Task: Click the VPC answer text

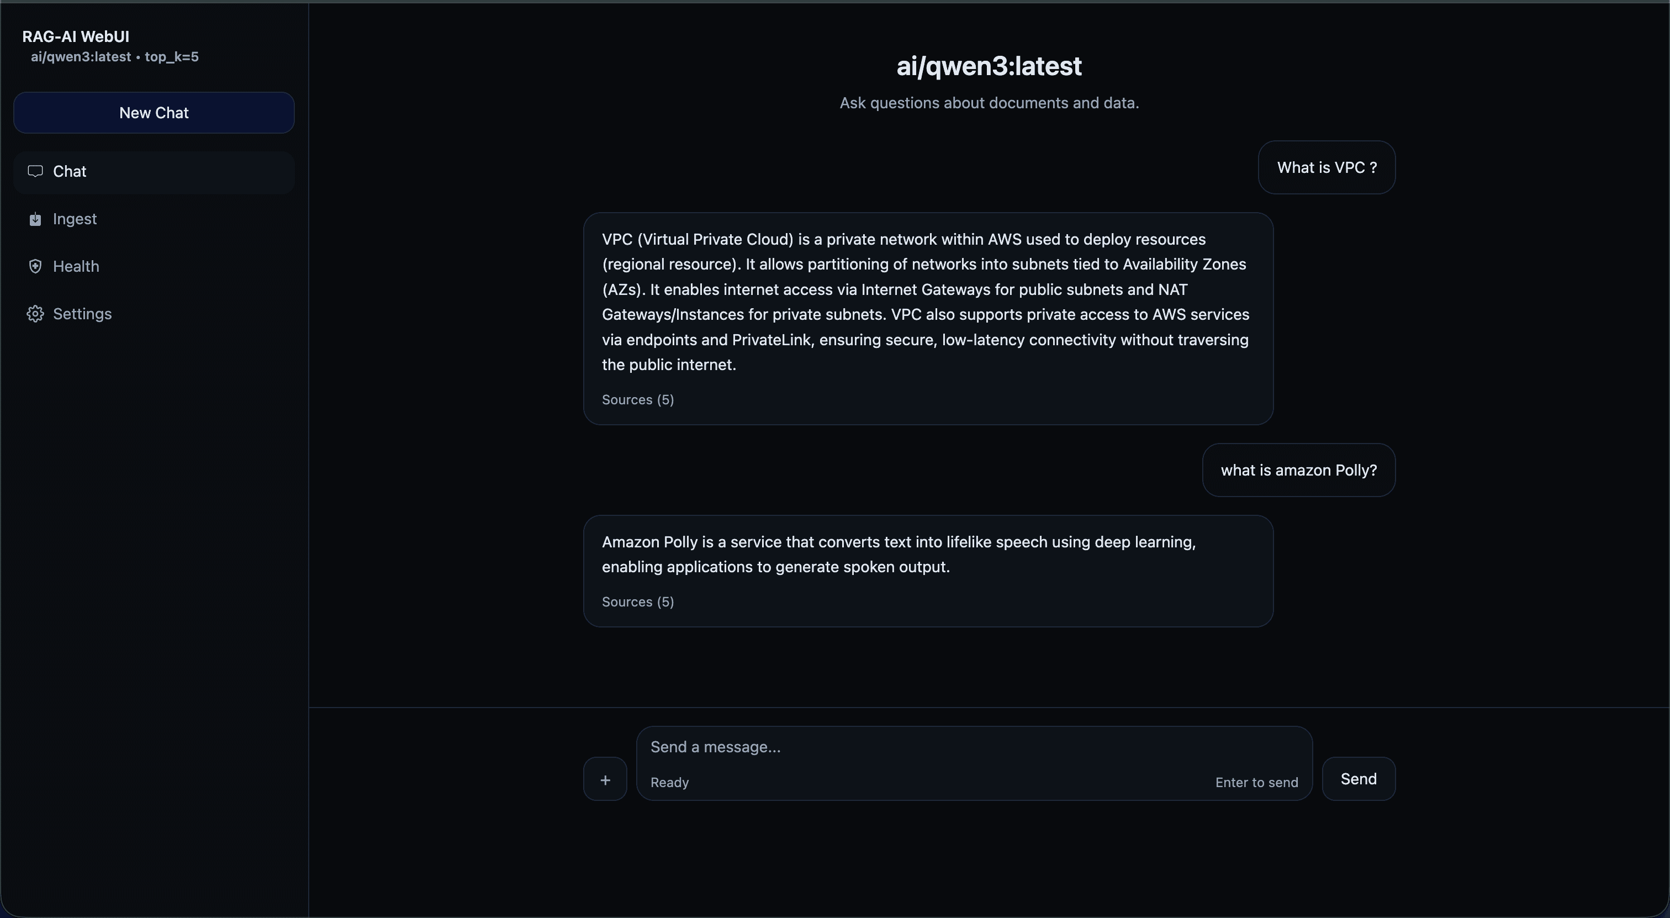Action: [925, 302]
